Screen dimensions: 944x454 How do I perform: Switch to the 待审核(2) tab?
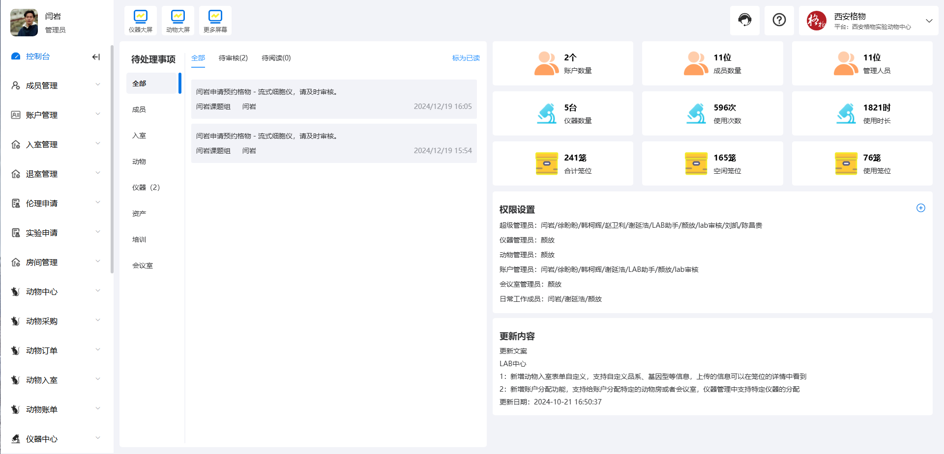(x=233, y=57)
